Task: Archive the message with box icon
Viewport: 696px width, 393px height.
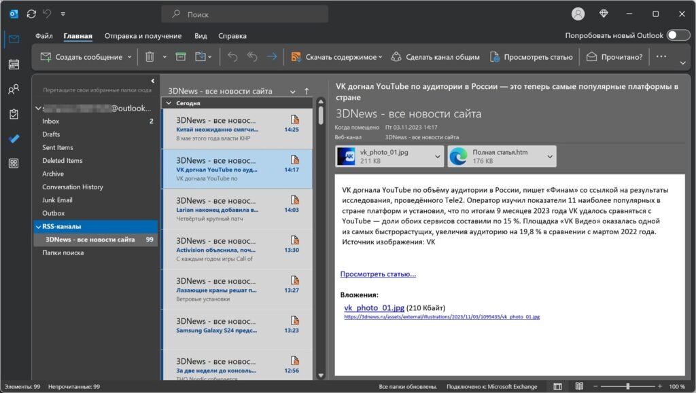Action: pos(180,57)
